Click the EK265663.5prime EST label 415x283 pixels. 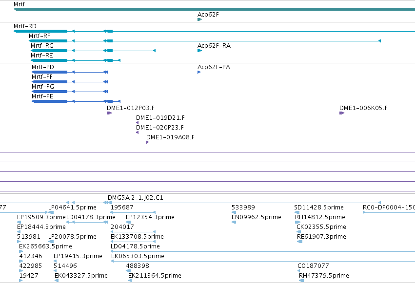click(x=45, y=246)
